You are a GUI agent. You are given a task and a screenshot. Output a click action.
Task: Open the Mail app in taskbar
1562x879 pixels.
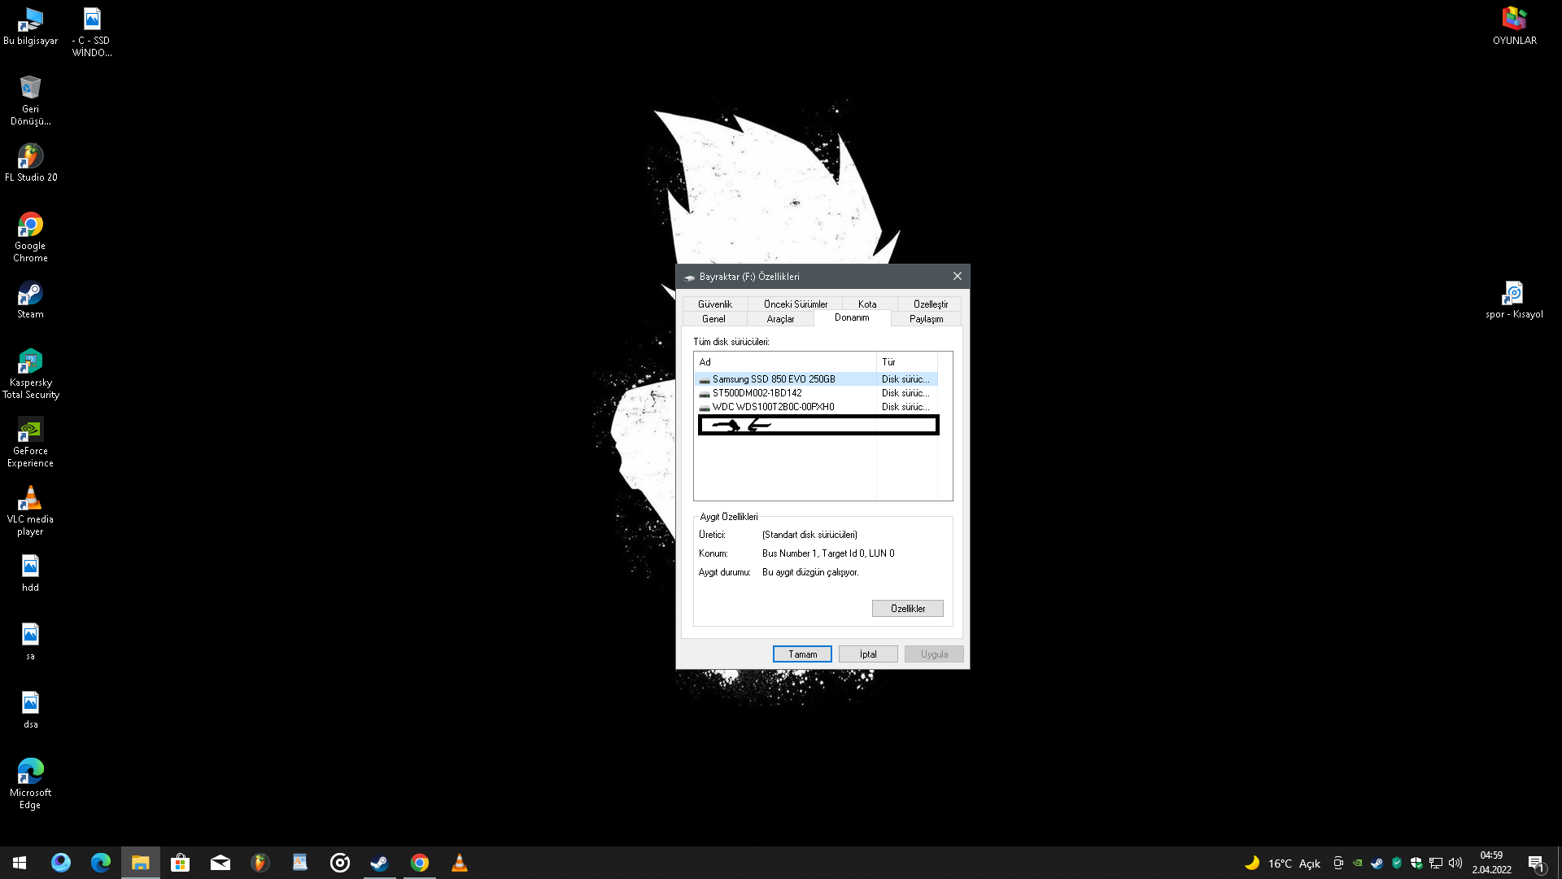[x=220, y=863]
